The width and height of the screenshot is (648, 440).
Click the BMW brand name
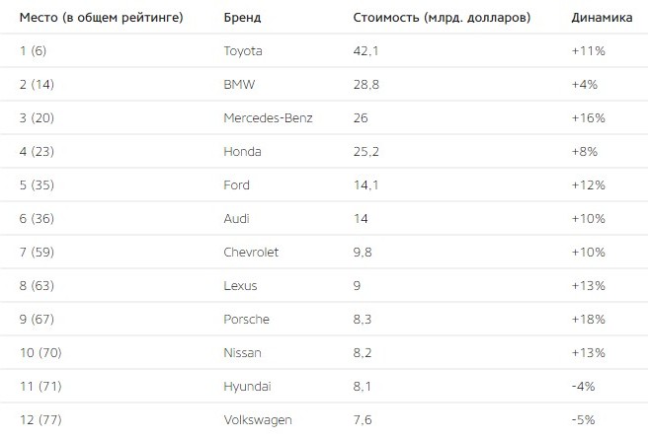[239, 85]
